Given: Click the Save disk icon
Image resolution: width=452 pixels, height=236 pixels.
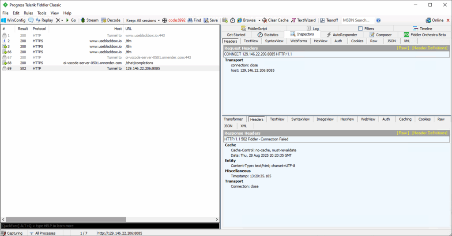Looking at the screenshot, I should click(211, 20).
